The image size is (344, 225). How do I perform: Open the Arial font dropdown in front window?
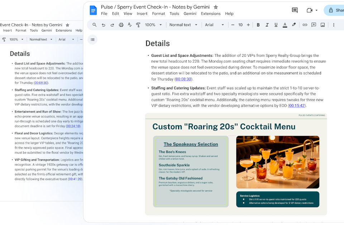(214, 25)
